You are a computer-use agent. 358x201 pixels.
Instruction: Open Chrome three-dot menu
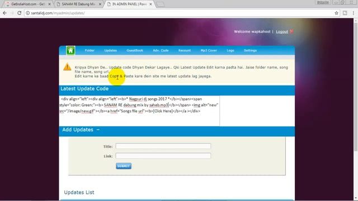point(353,13)
